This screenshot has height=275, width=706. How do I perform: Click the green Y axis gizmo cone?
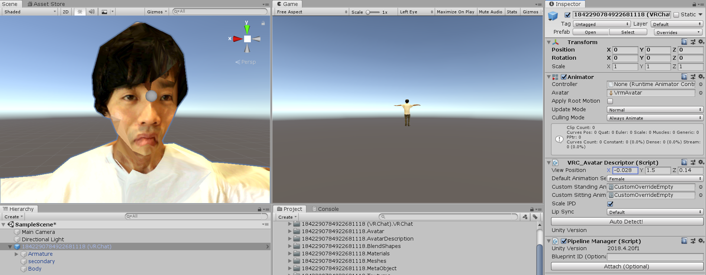[x=247, y=29]
